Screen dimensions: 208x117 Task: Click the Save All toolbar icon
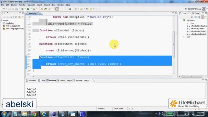[13, 9]
